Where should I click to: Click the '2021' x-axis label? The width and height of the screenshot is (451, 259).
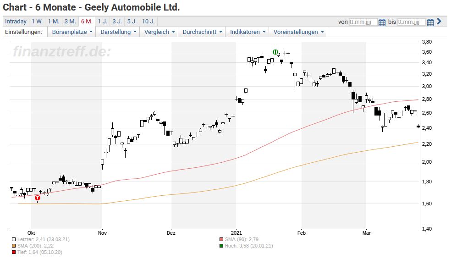coord(236,233)
